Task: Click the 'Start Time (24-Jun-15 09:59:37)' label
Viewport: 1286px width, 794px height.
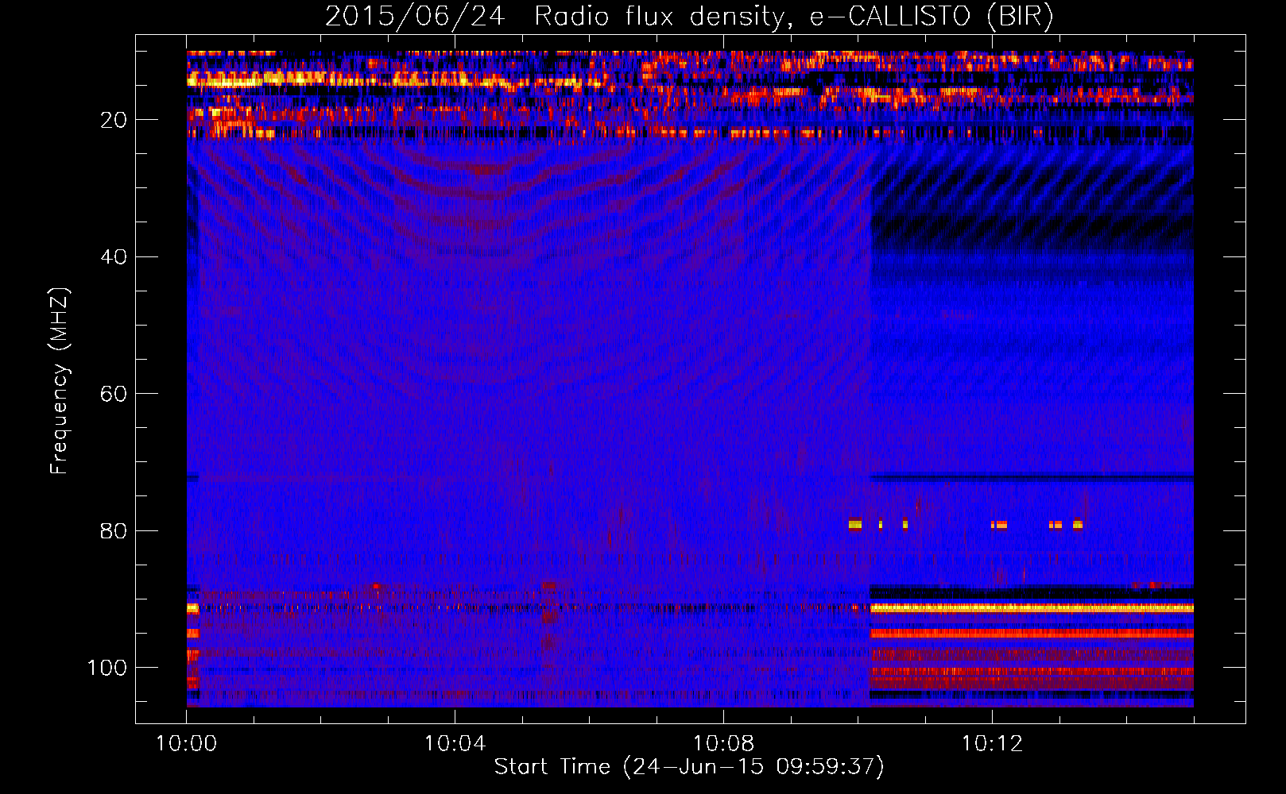Action: (x=689, y=767)
